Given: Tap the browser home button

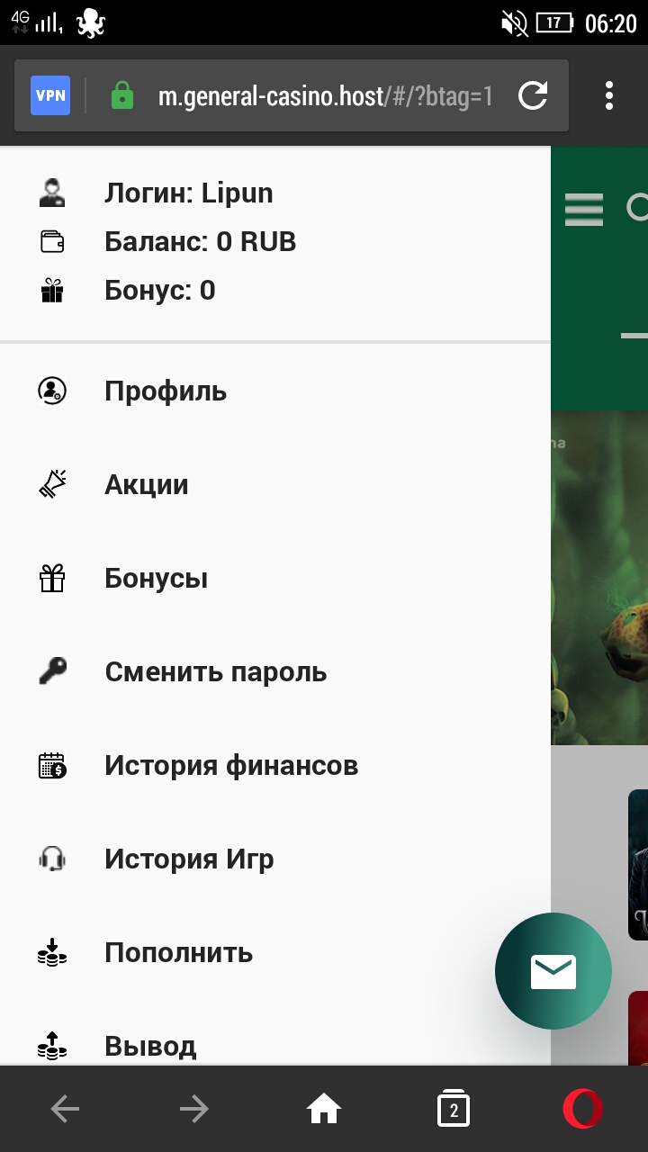Looking at the screenshot, I should point(324,1110).
